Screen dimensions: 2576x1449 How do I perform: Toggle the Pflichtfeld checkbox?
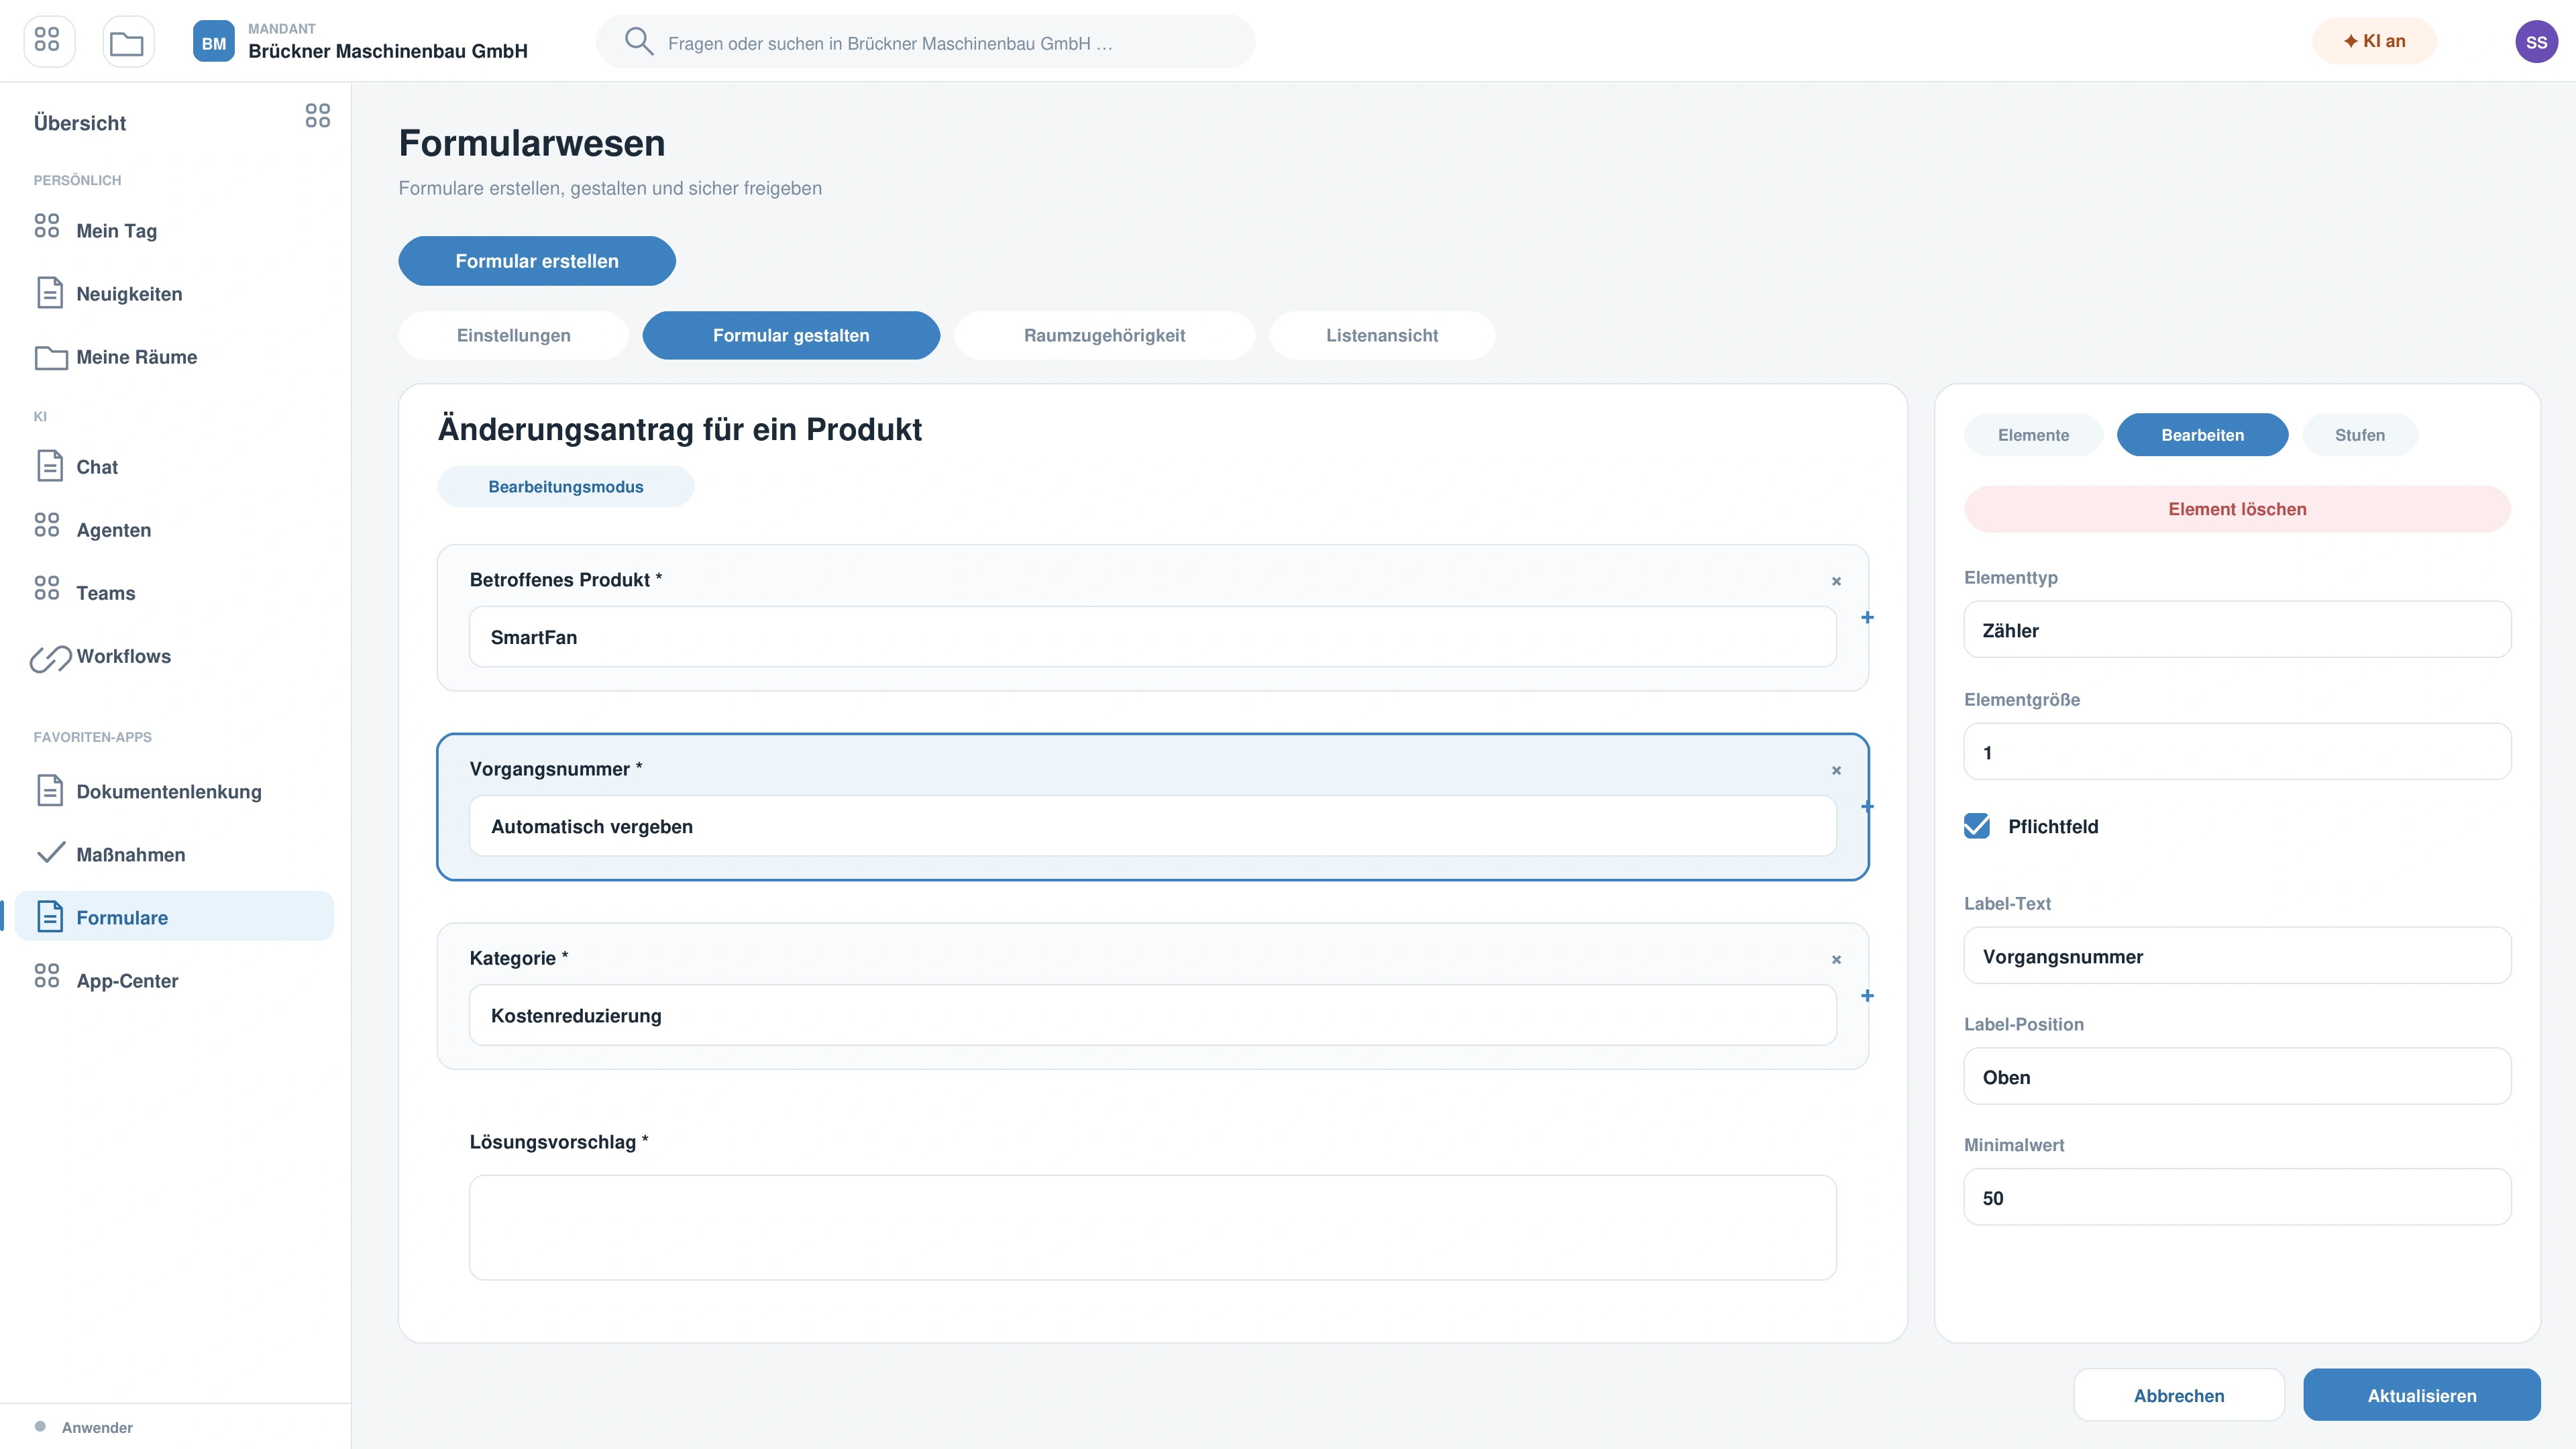click(1976, 826)
